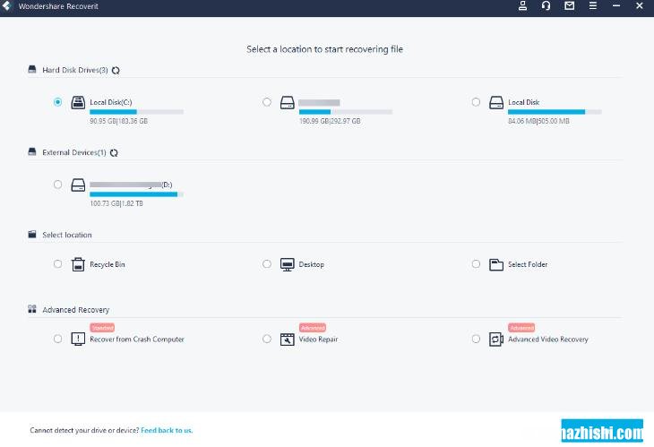Click the badge above Advanced Video Recovery
This screenshot has height=447, width=654.
click(521, 328)
